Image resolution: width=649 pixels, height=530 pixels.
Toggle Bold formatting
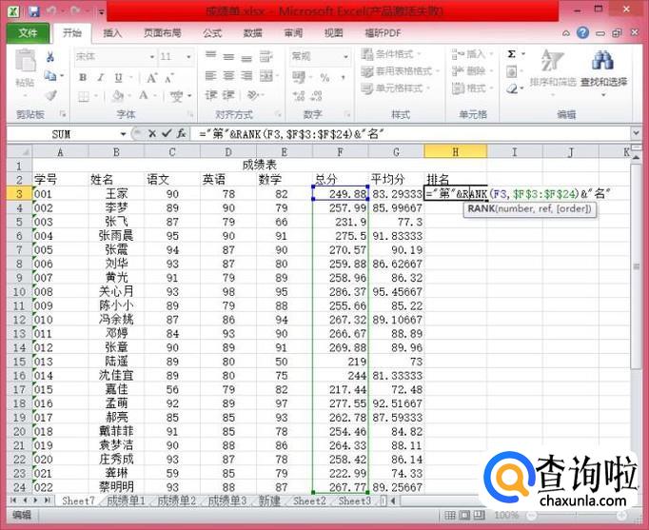(x=83, y=77)
